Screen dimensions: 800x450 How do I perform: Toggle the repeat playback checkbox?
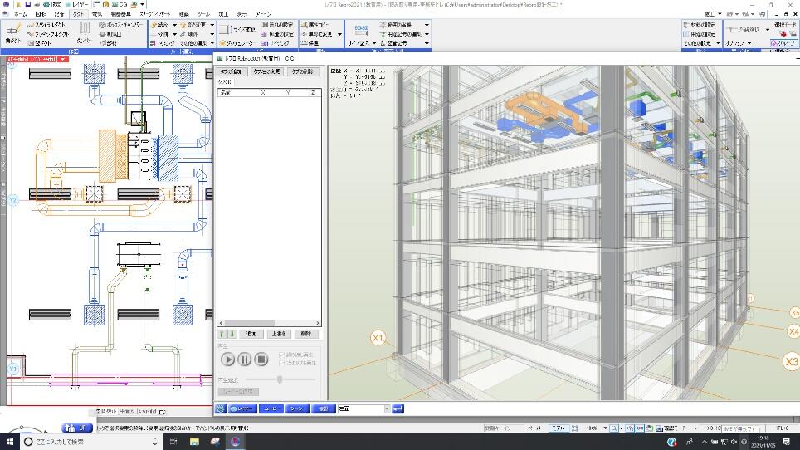[x=281, y=355]
